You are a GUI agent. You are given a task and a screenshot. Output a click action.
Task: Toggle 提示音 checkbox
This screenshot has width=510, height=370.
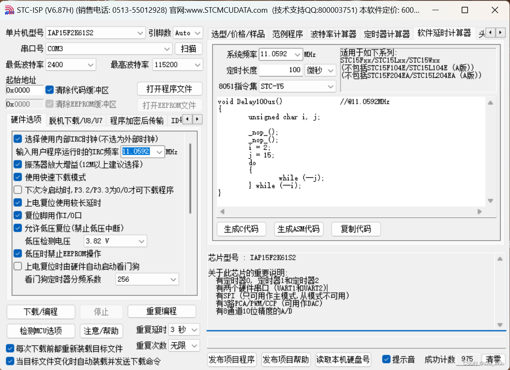coord(386,359)
